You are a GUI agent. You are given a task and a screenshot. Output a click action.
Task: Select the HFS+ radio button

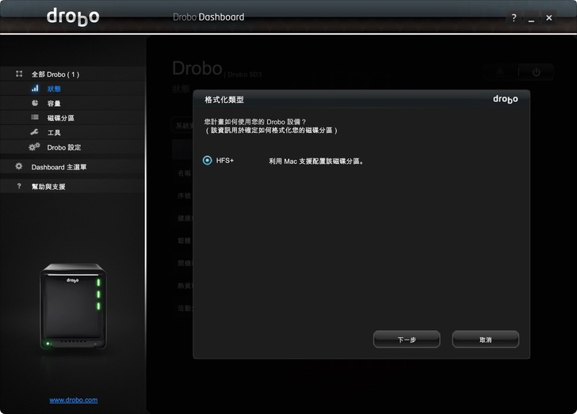(207, 161)
